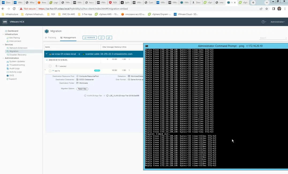Click the app-1a mobility badge
The height and width of the screenshot is (174, 288).
(97, 71)
